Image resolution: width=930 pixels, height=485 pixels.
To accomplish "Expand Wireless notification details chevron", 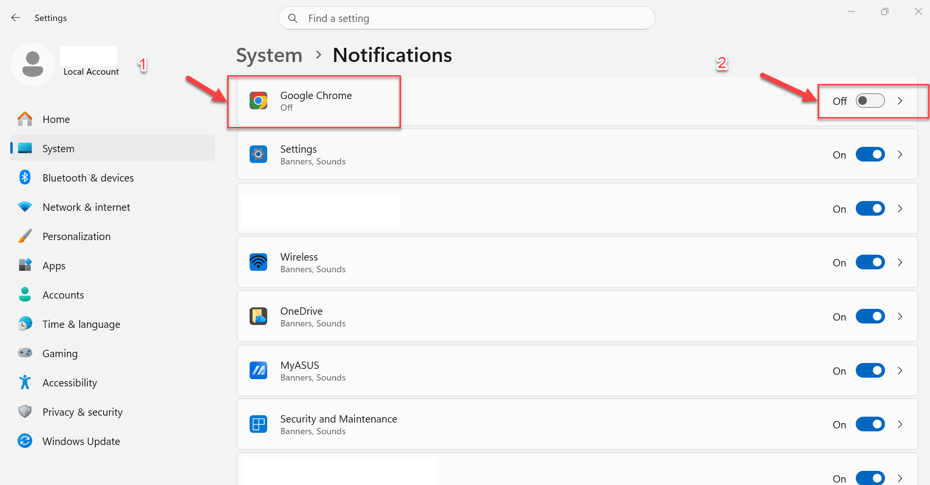I will coord(900,262).
